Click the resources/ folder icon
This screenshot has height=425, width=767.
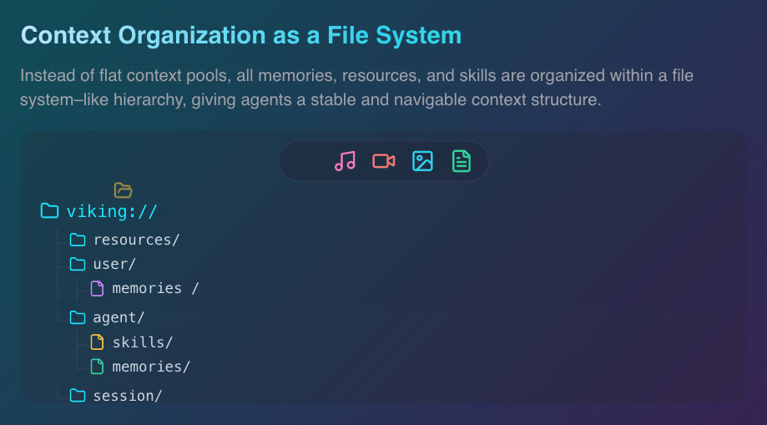78,240
